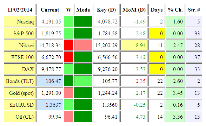
Task: Click the S&P 500 current value 1,819.75
Action: pos(50,33)
